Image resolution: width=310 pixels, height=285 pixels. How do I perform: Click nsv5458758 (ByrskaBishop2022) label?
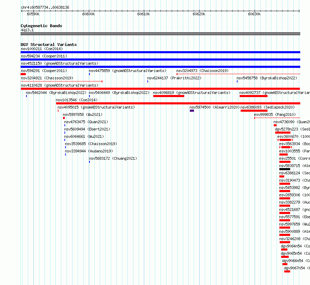[x=267, y=78]
